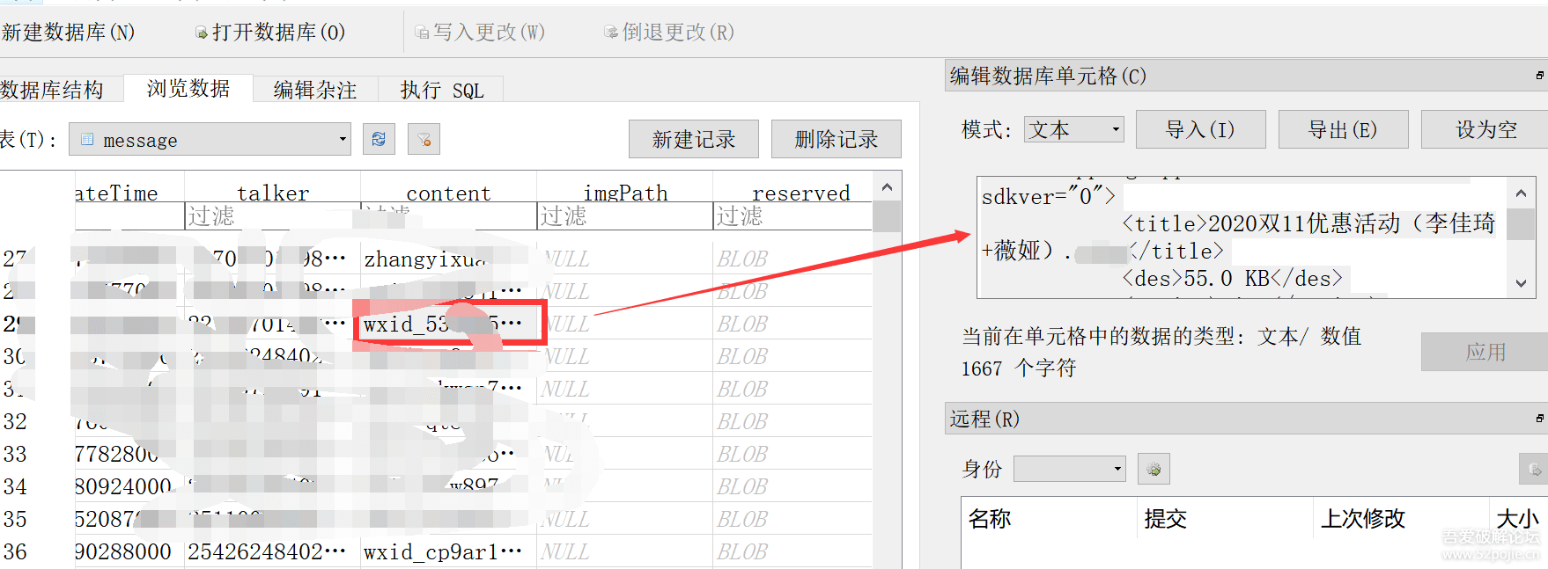Click the talker column filter field
The height and width of the screenshot is (569, 1548).
273,216
